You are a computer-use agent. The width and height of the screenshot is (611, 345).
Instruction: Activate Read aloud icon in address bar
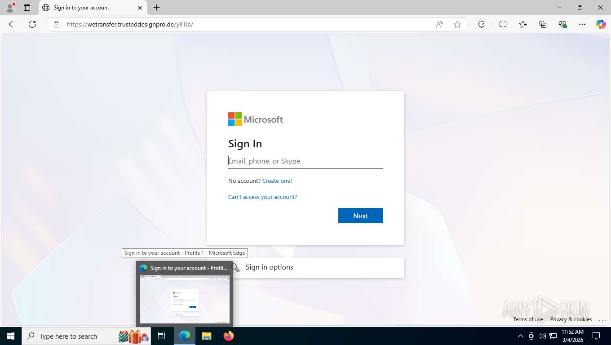click(439, 24)
